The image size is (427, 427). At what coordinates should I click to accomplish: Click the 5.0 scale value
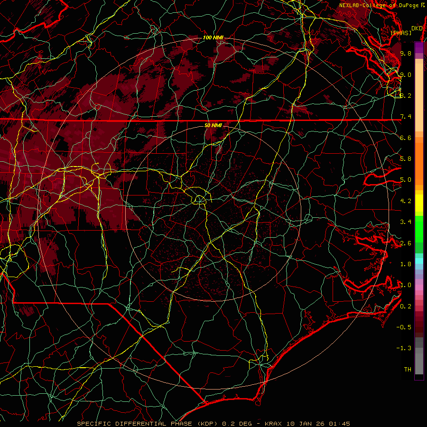tap(406, 180)
